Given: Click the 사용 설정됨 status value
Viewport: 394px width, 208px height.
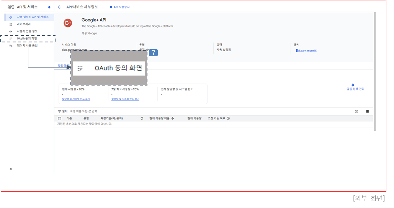Looking at the screenshot, I should click(x=224, y=50).
